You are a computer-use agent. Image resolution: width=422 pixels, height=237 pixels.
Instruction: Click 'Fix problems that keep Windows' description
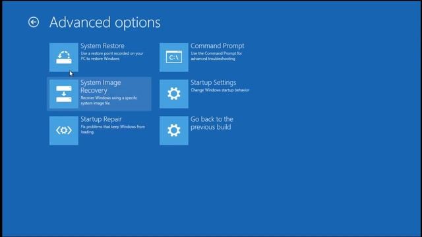tap(113, 129)
